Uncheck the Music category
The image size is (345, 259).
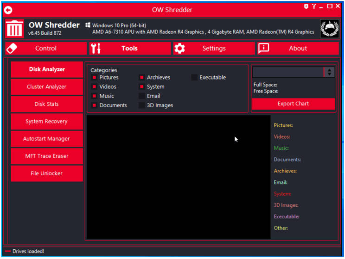(x=94, y=96)
